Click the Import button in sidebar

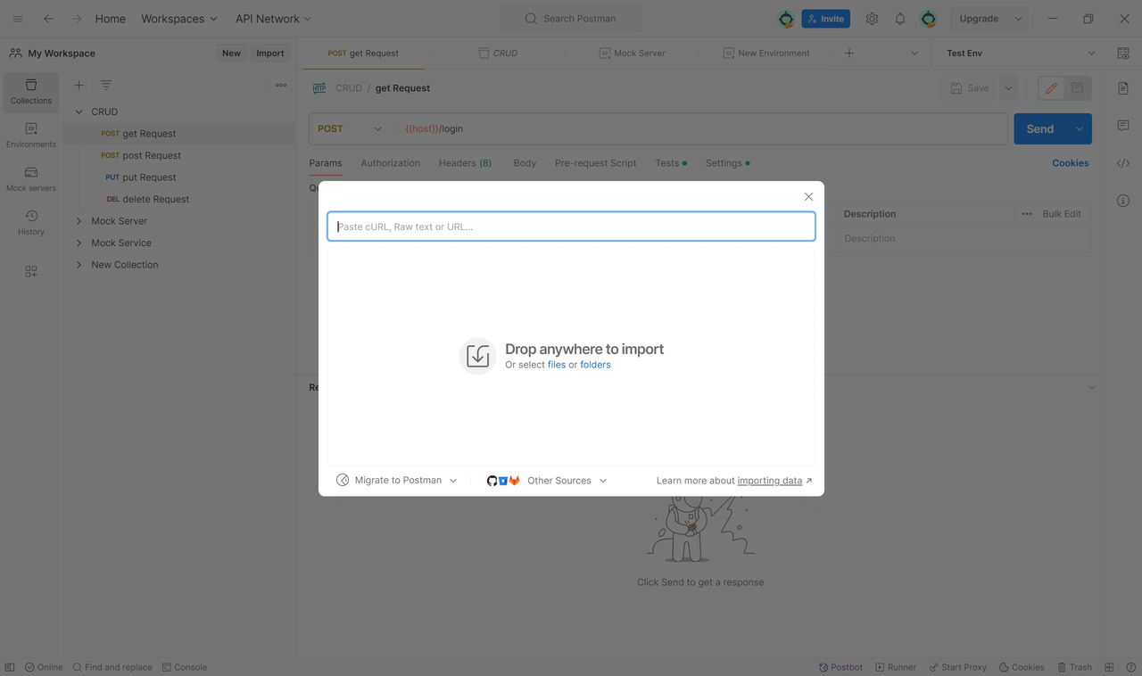pyautogui.click(x=269, y=54)
